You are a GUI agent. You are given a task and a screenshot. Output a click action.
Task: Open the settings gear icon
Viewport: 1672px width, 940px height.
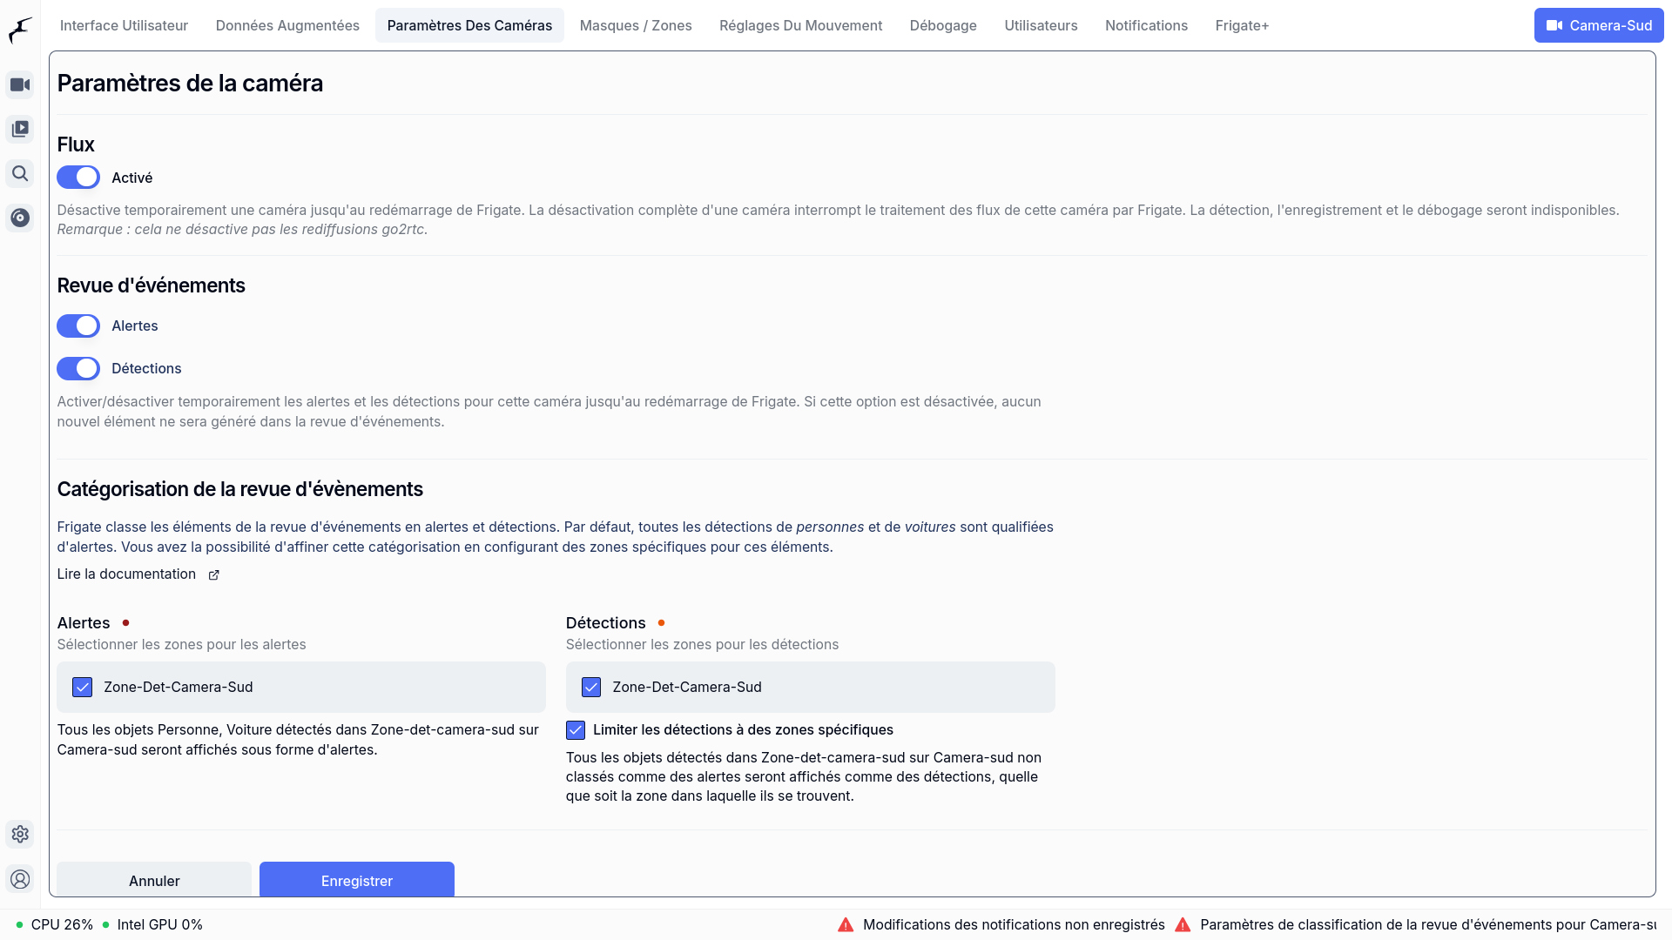click(20, 834)
